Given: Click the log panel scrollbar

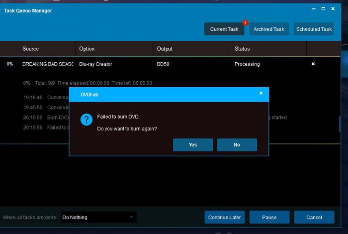Looking at the screenshot, I should pos(340,124).
